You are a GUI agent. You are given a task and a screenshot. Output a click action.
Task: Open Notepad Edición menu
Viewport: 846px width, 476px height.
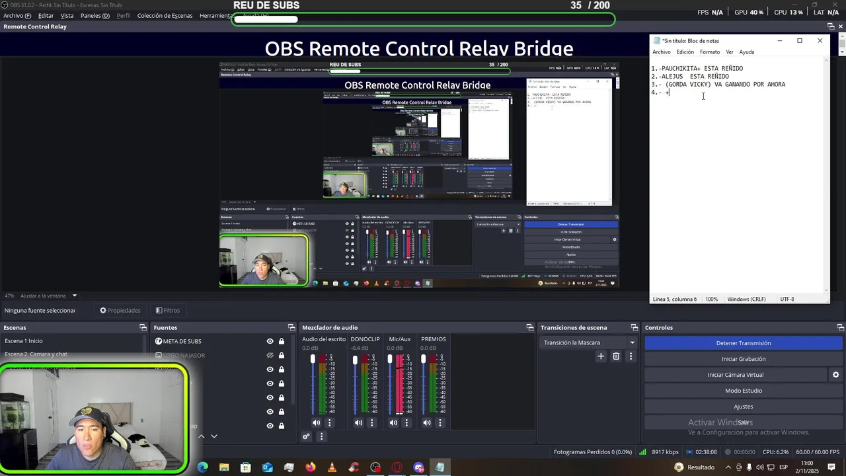click(685, 52)
